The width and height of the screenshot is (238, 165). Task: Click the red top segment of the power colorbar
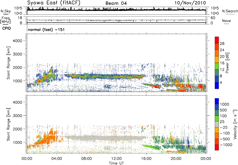coord(217,40)
